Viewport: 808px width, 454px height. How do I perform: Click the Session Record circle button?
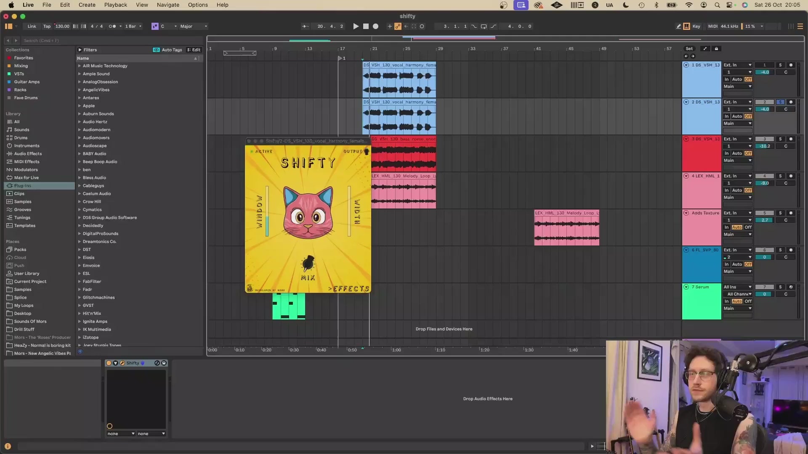coord(422,26)
